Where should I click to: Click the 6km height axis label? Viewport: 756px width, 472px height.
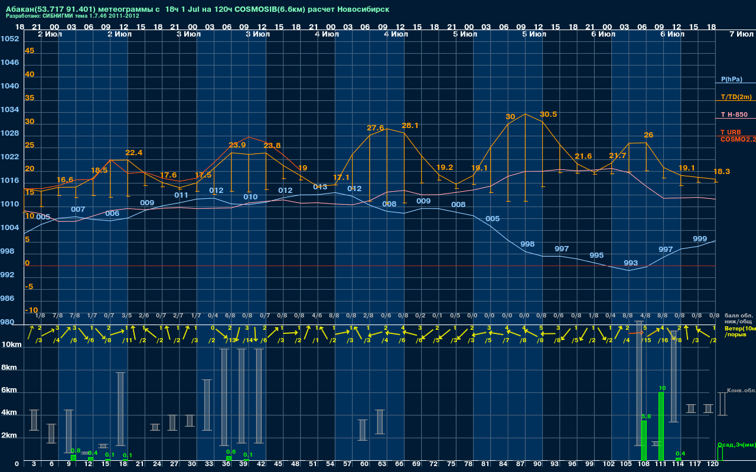pyautogui.click(x=8, y=391)
